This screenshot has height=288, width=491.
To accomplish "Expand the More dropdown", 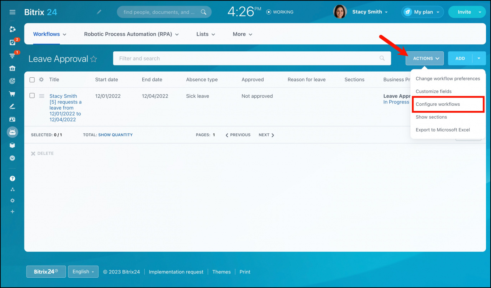I will click(x=250, y=34).
